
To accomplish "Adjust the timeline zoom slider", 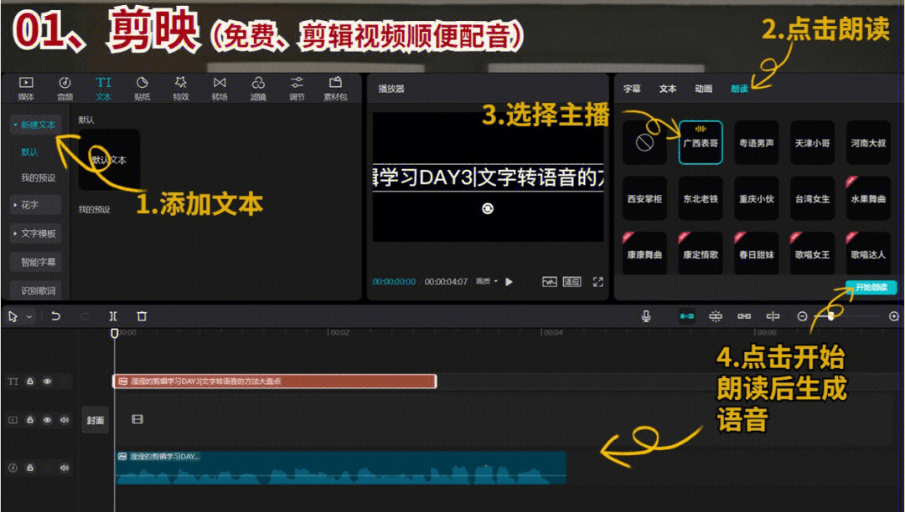I will (831, 315).
